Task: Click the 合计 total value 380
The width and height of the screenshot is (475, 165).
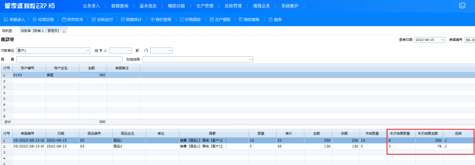Action: point(93,122)
